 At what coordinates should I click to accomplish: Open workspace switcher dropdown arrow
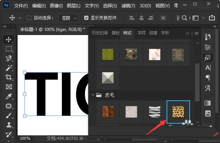[x=203, y=18]
